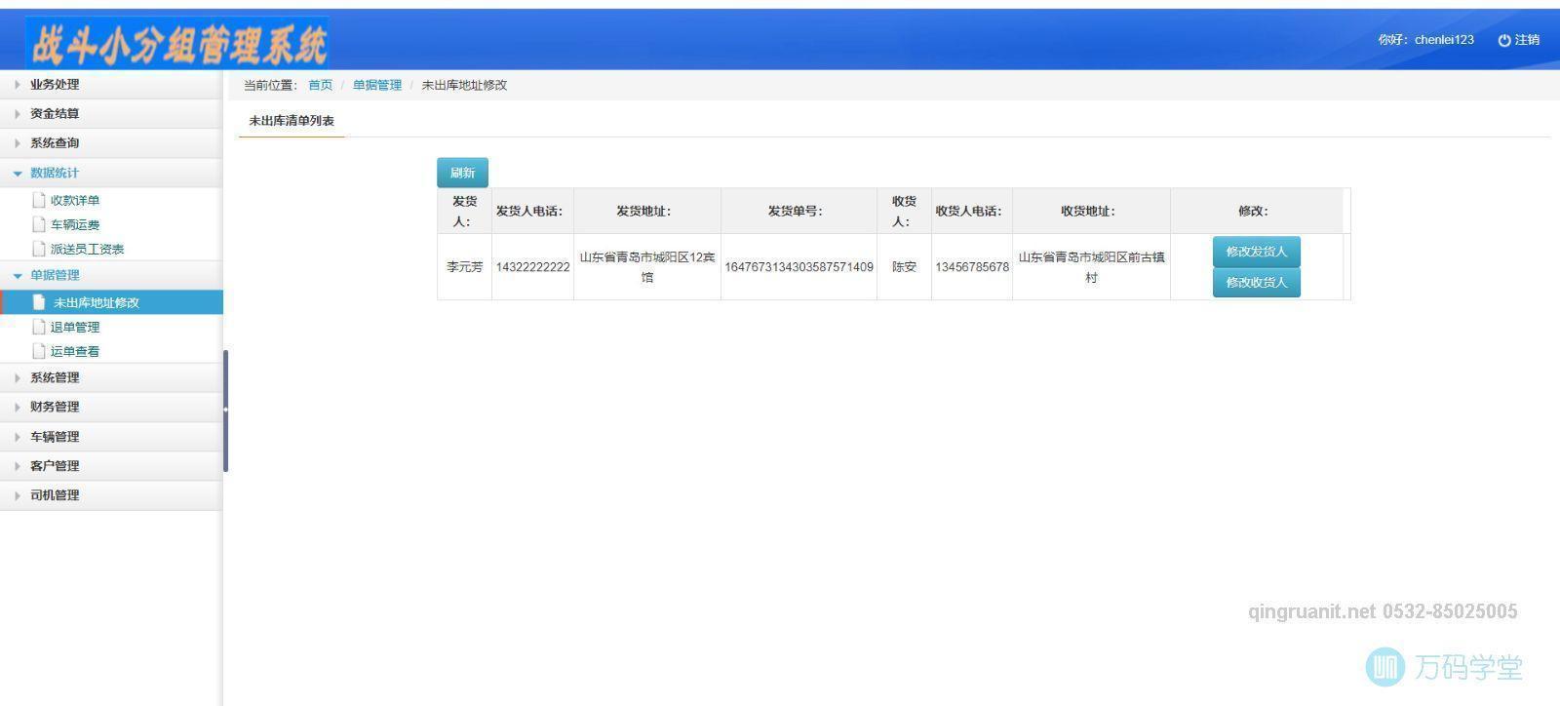Click the phone cell 14322222222
This screenshot has width=1560, height=706.
(532, 267)
